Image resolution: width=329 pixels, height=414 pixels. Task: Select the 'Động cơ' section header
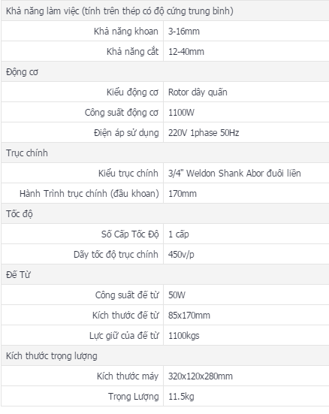click(23, 72)
